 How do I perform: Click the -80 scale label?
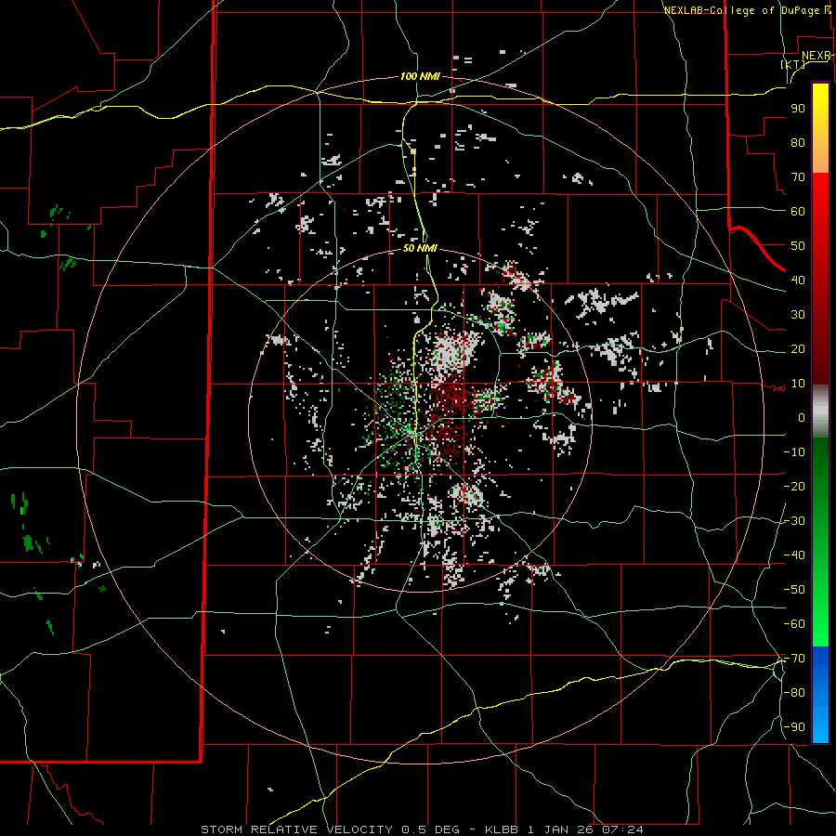coord(794,693)
